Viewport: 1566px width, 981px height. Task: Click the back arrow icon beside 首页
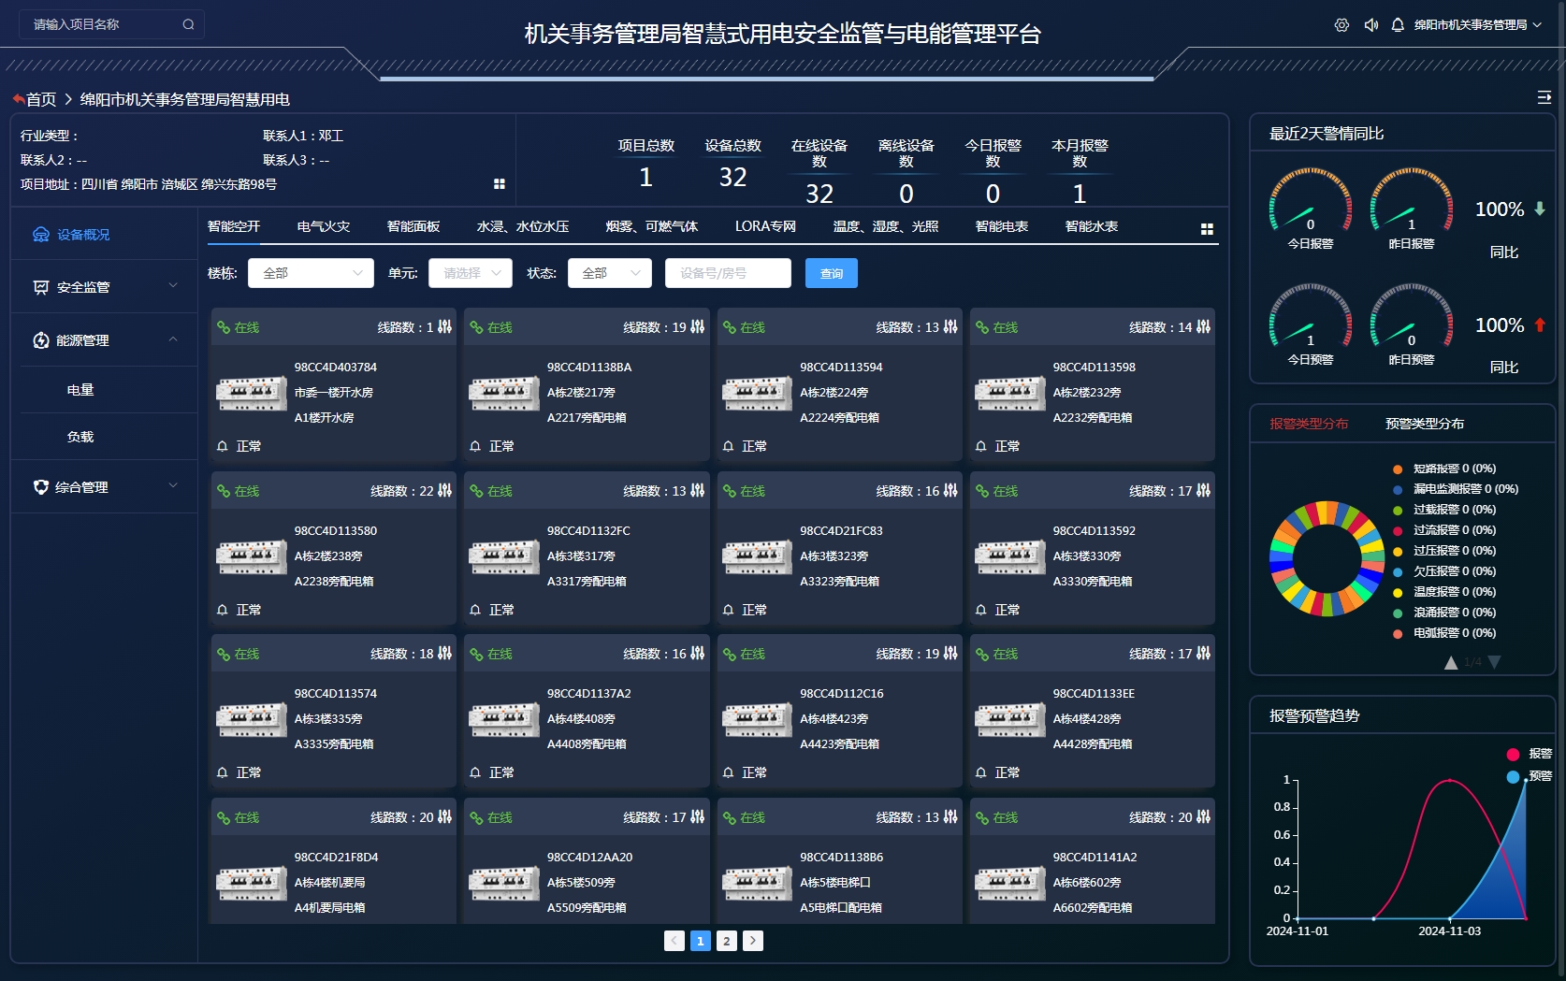click(18, 99)
